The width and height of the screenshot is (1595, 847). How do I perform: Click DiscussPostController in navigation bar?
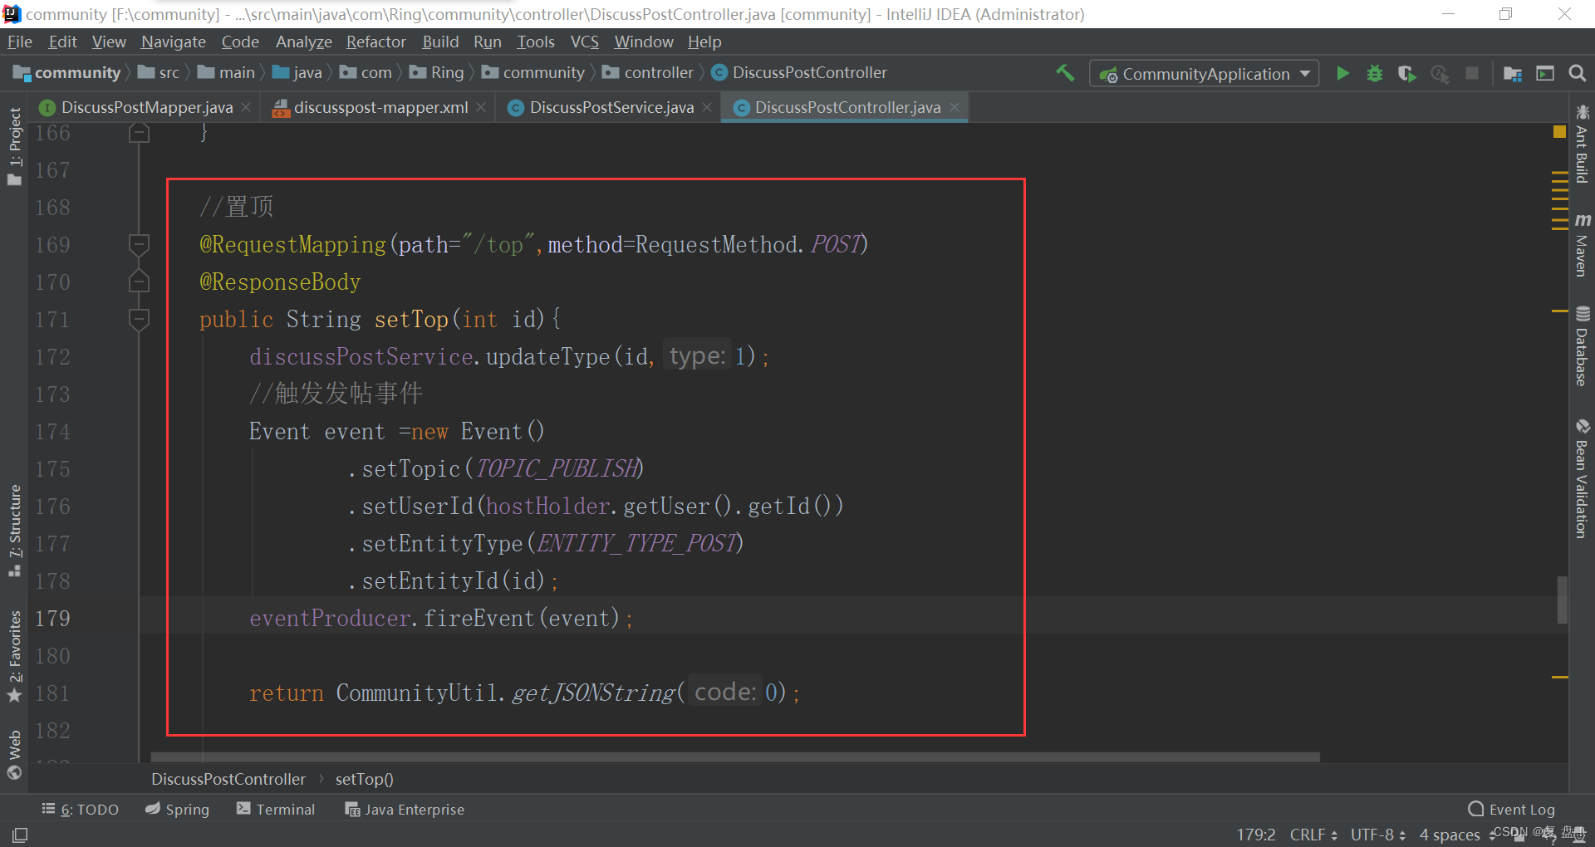(x=799, y=73)
